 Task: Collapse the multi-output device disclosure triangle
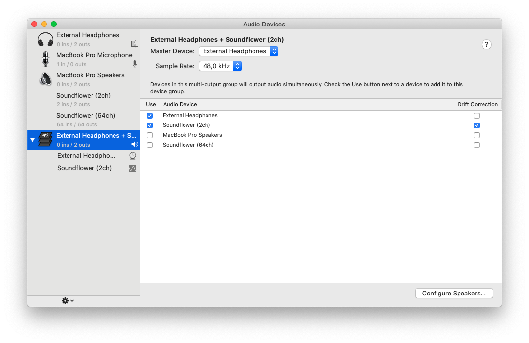(33, 140)
